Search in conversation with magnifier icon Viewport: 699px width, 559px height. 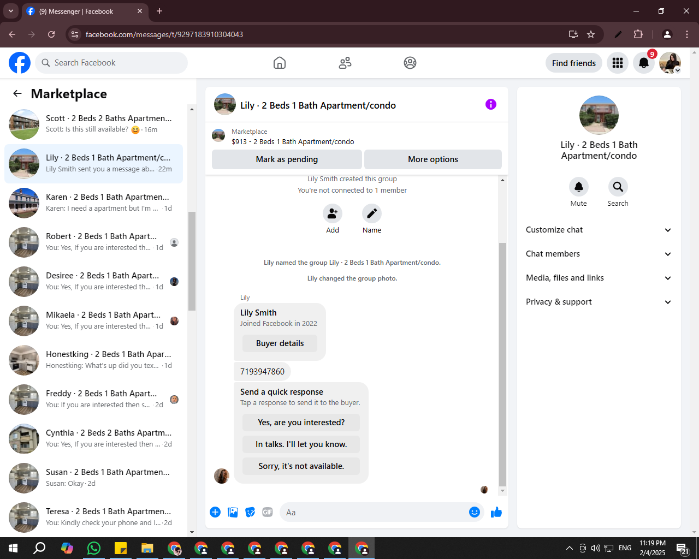point(618,187)
